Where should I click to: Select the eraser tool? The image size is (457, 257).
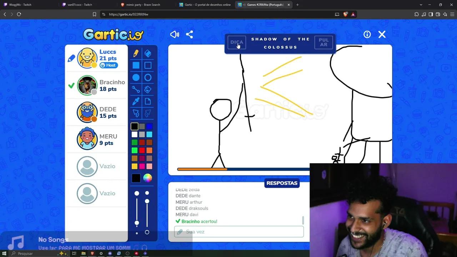(148, 53)
